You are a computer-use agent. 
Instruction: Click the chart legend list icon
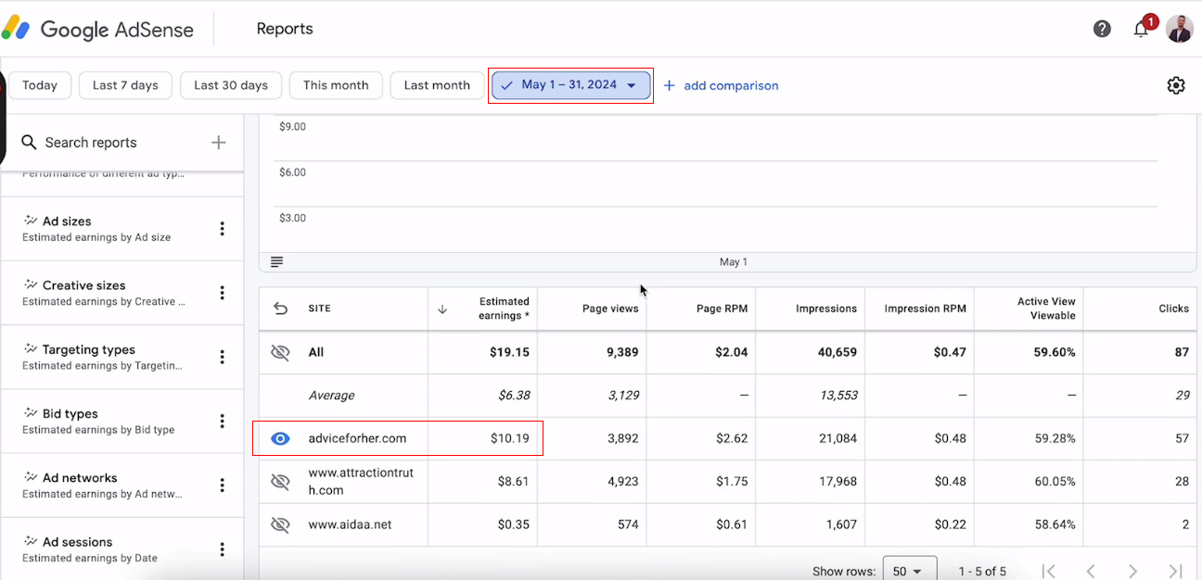point(276,262)
